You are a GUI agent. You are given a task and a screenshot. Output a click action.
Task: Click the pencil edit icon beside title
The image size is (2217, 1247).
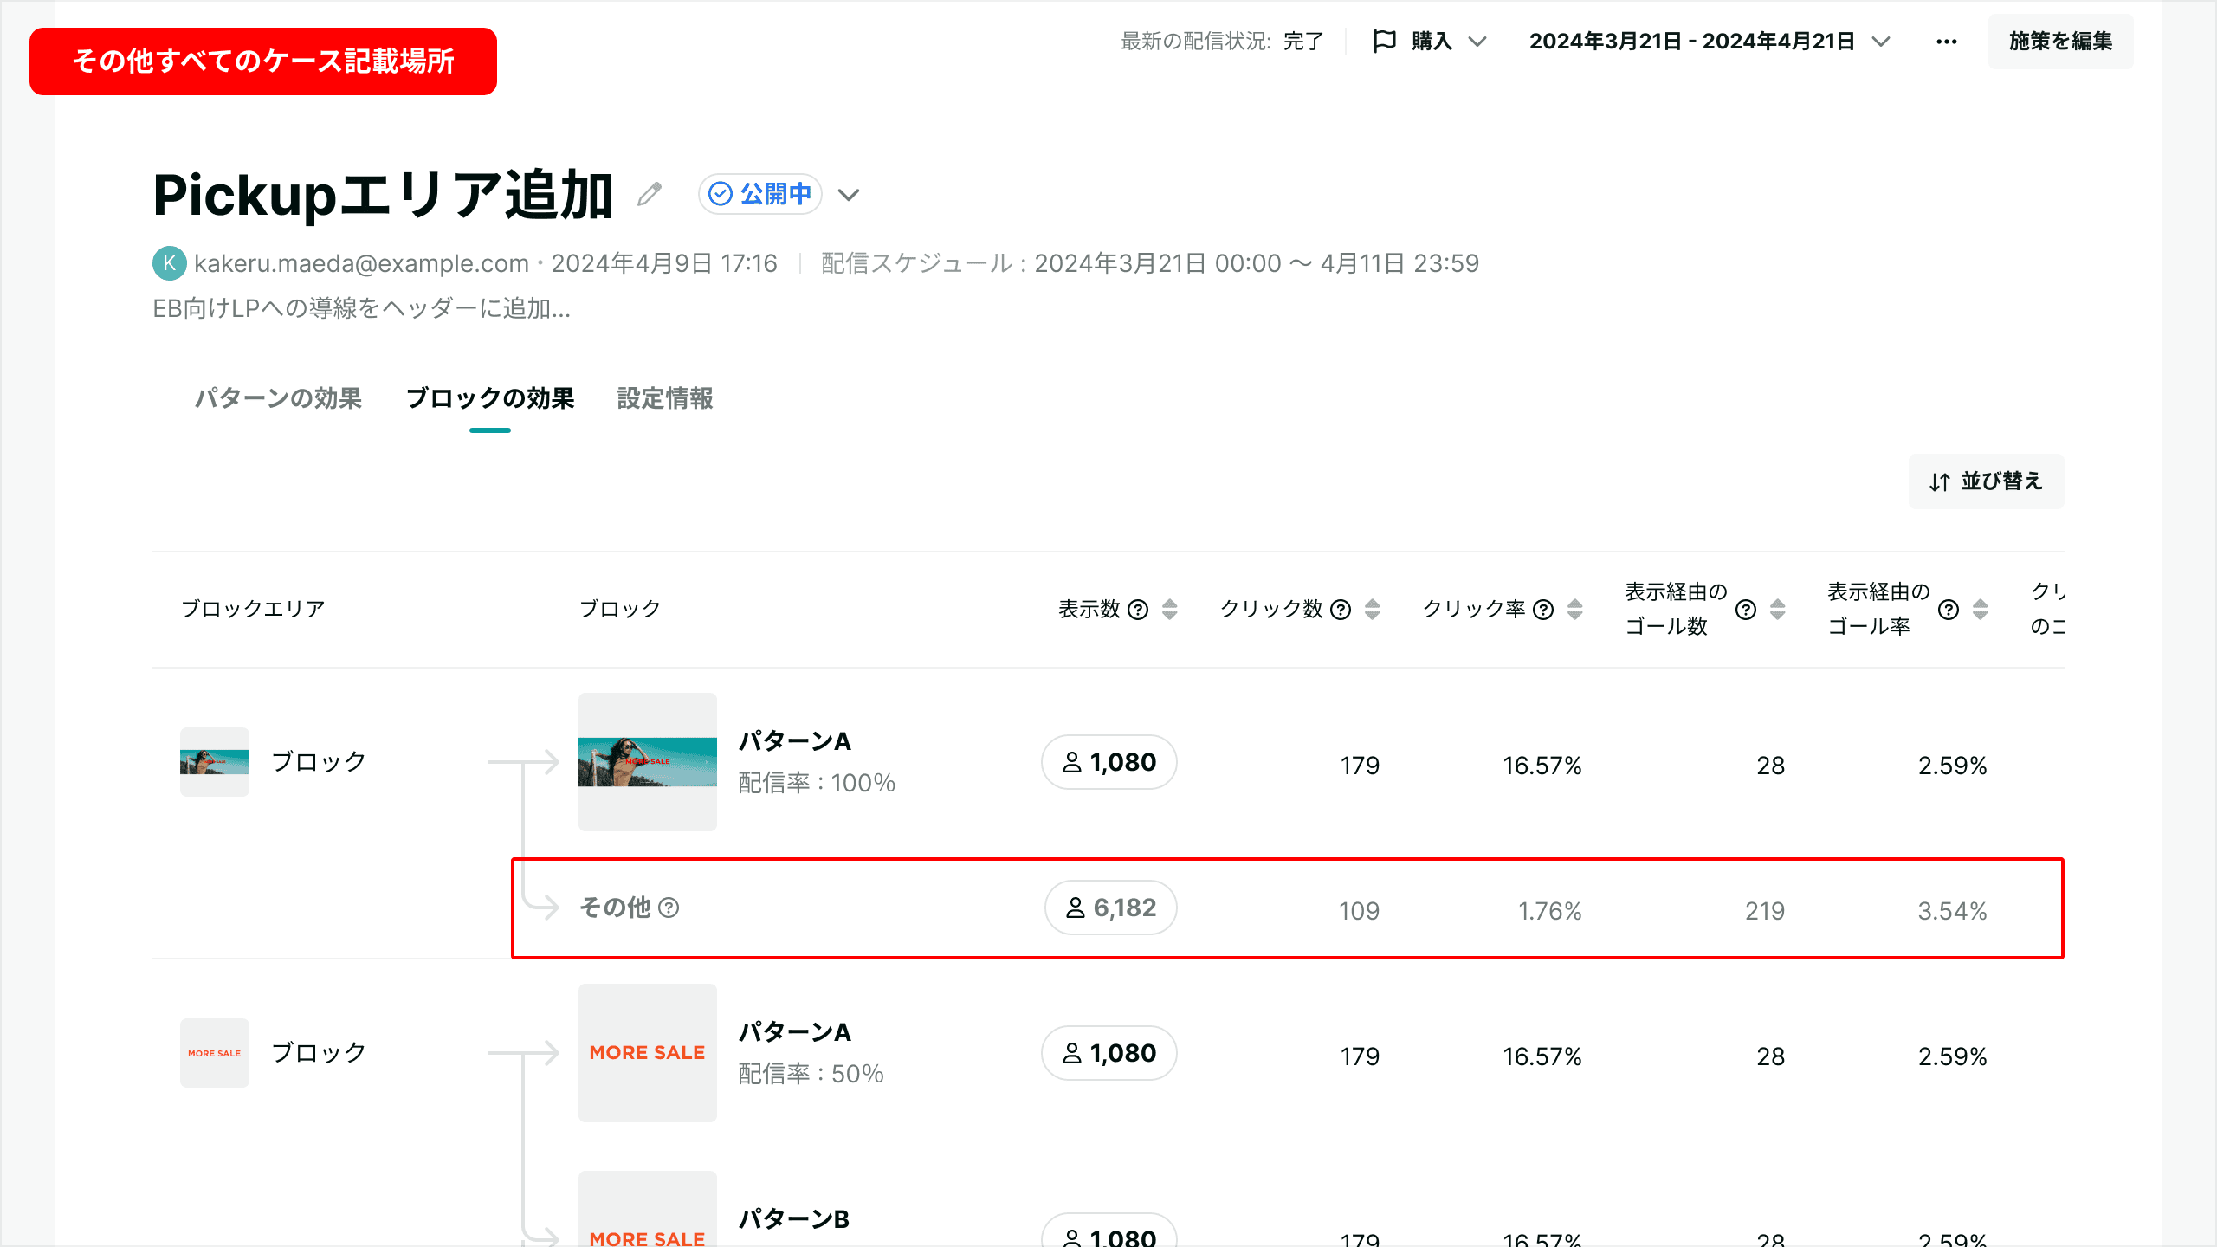pos(650,194)
